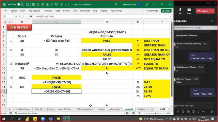Open the Developer ribbon tab
Viewport: 218px width, 122px height.
pos(85,11)
